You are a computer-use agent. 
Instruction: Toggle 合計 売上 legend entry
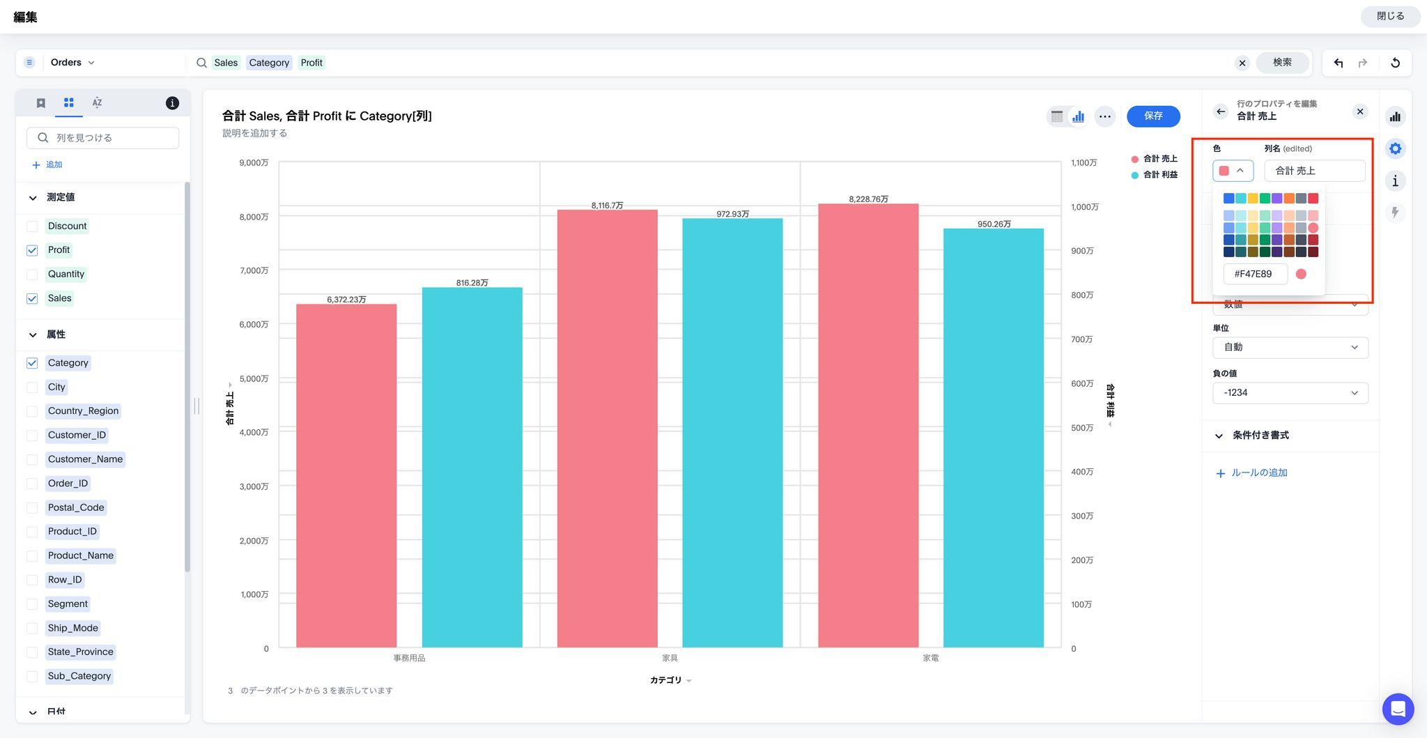(1154, 159)
